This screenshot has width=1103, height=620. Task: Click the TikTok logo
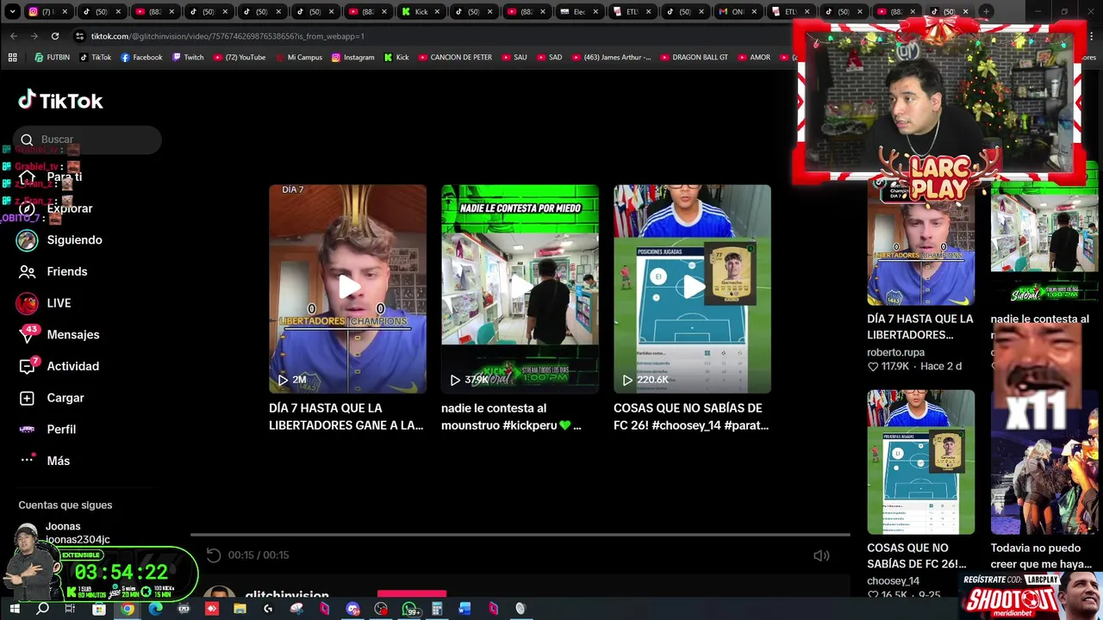pyautogui.click(x=60, y=101)
